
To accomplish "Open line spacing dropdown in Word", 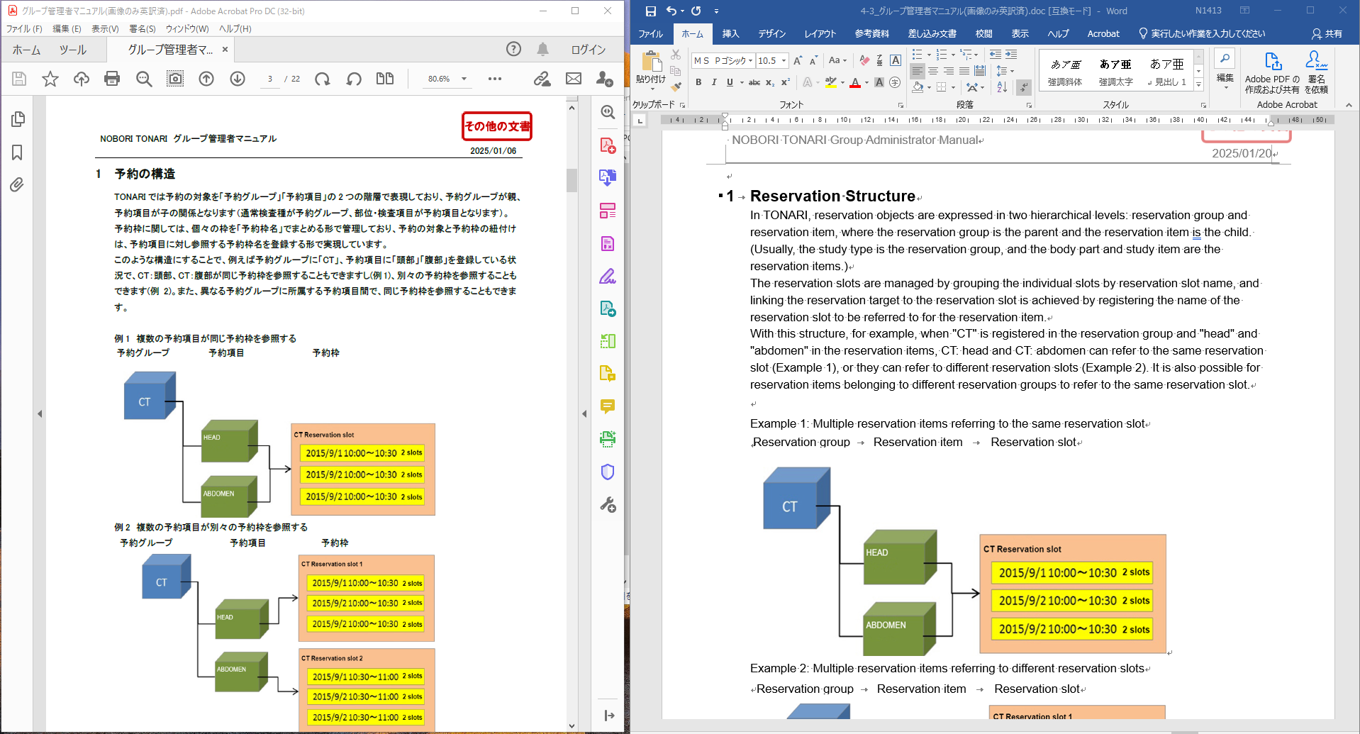I will (1005, 71).
